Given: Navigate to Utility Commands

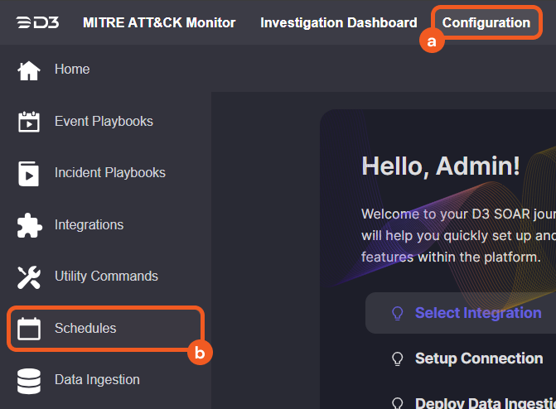Looking at the screenshot, I should click(x=105, y=277).
